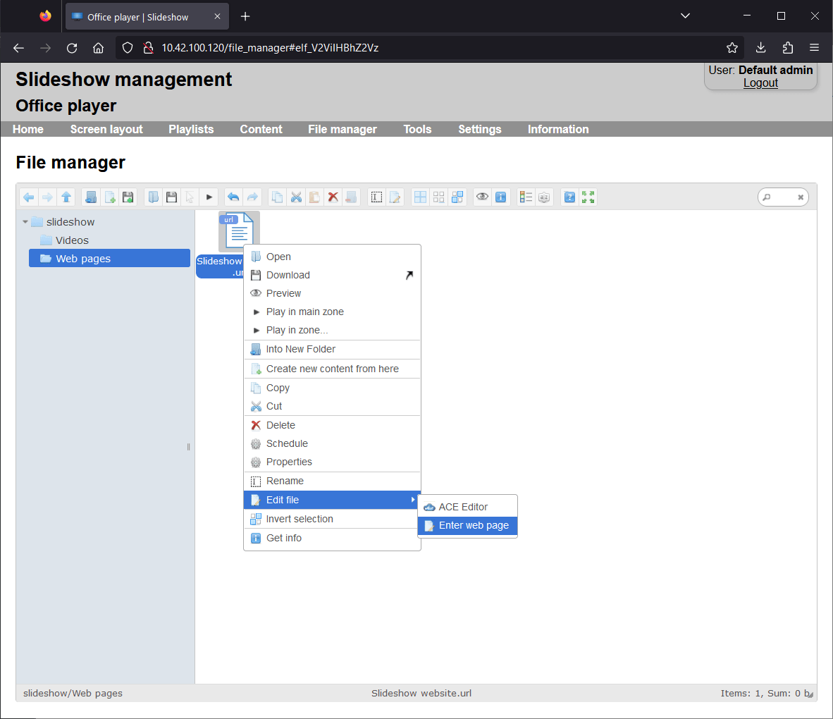This screenshot has height=719, width=833.
Task: Click the Redo icon on the toolbar
Action: point(252,197)
